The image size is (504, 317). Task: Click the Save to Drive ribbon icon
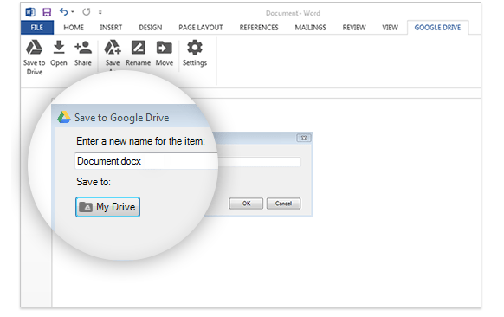[34, 48]
